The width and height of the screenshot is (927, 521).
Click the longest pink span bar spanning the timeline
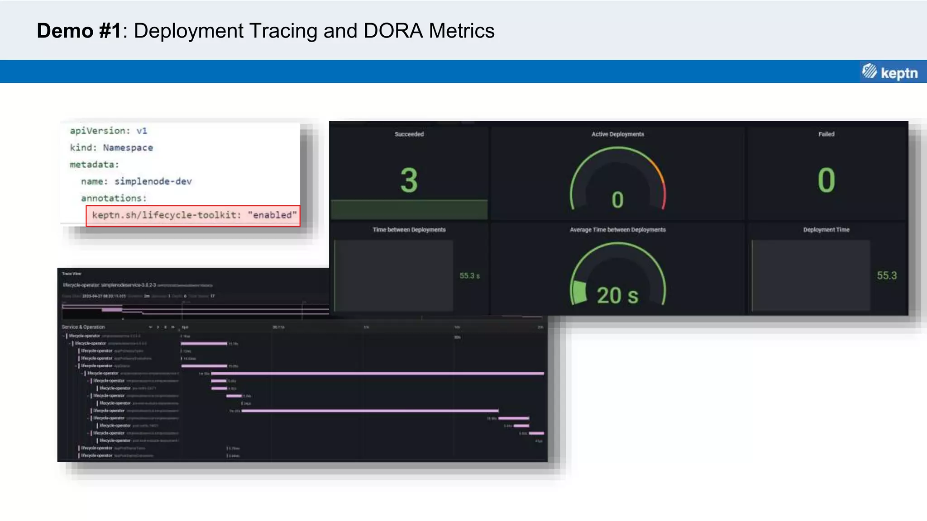[x=377, y=374]
